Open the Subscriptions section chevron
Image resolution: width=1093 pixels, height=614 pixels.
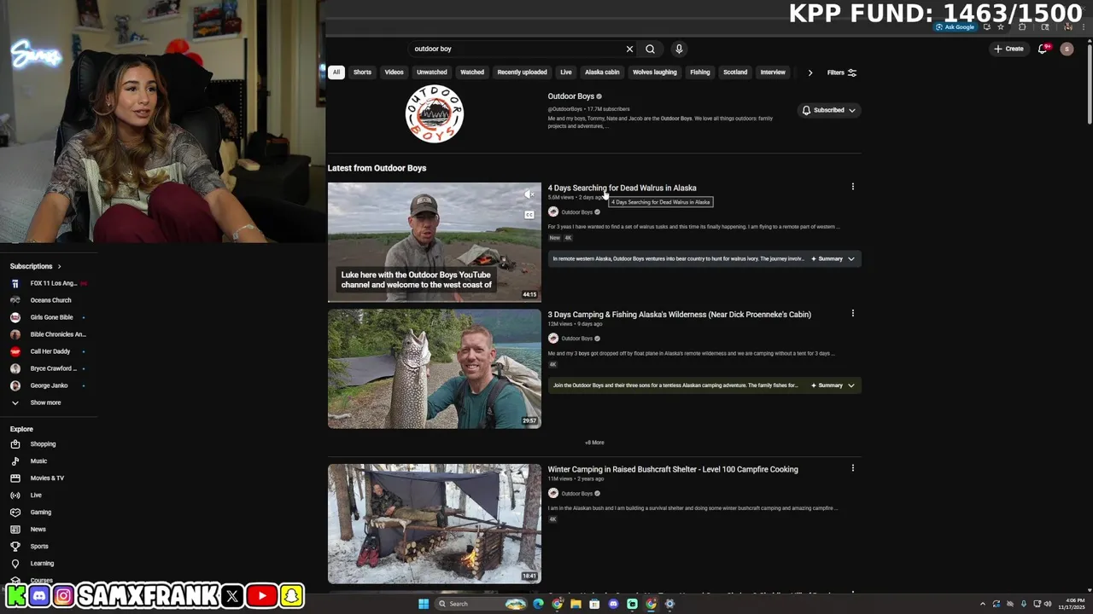[x=59, y=266]
